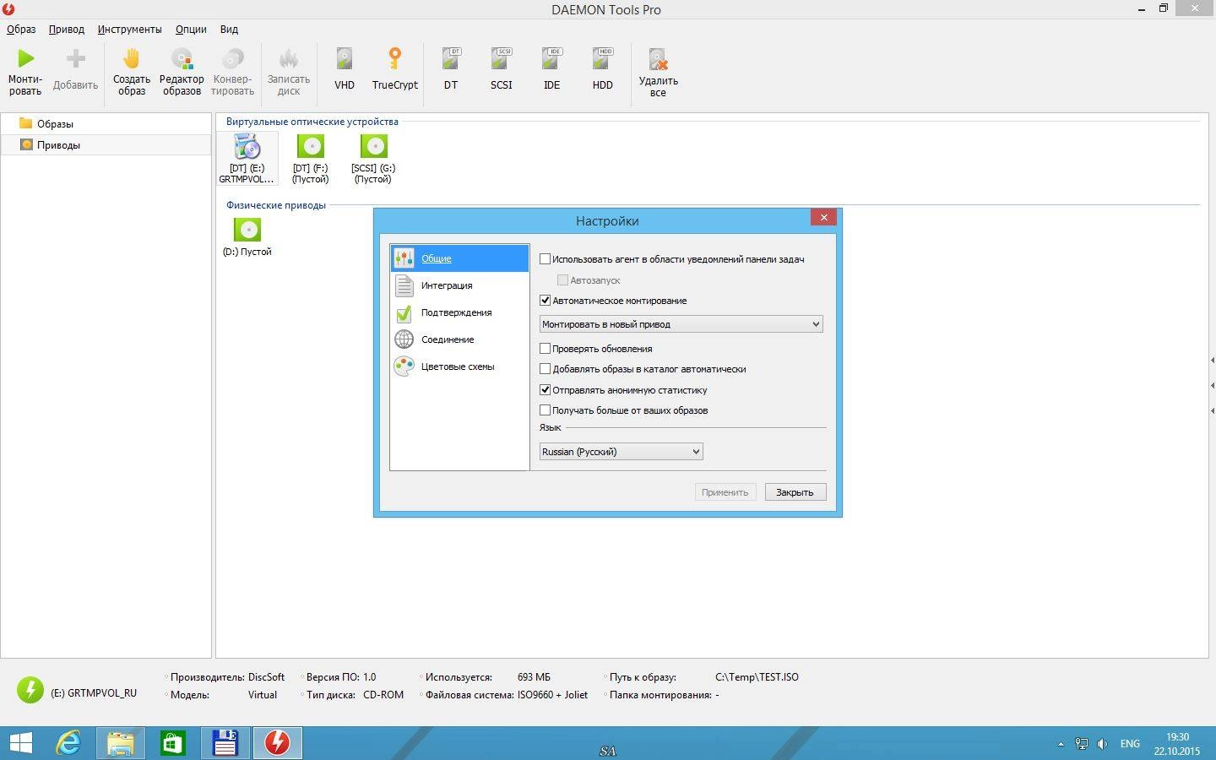Open the Image editor (Редактор образов)
This screenshot has width=1216, height=760.
point(182,71)
